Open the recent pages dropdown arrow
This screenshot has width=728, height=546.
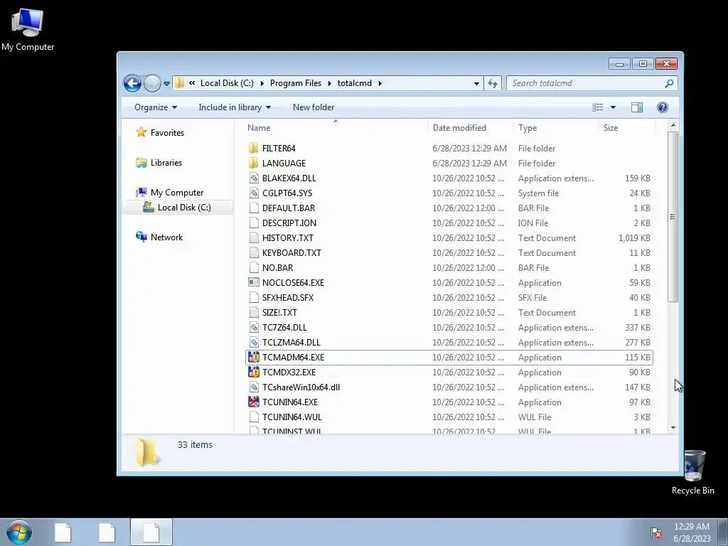(x=166, y=84)
